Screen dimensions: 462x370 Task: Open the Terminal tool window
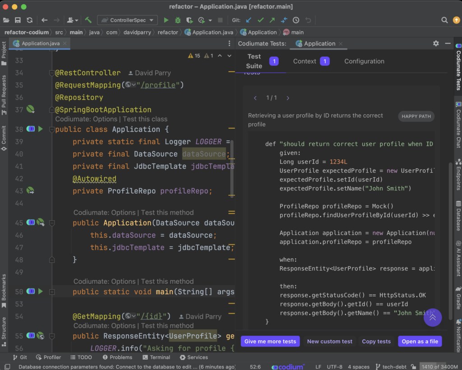coord(156,357)
